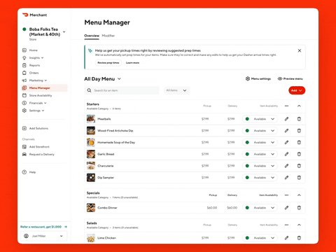Click Refer a restaurant, get $1,000 link
Screen dimensions: 336x252
coord(44,227)
